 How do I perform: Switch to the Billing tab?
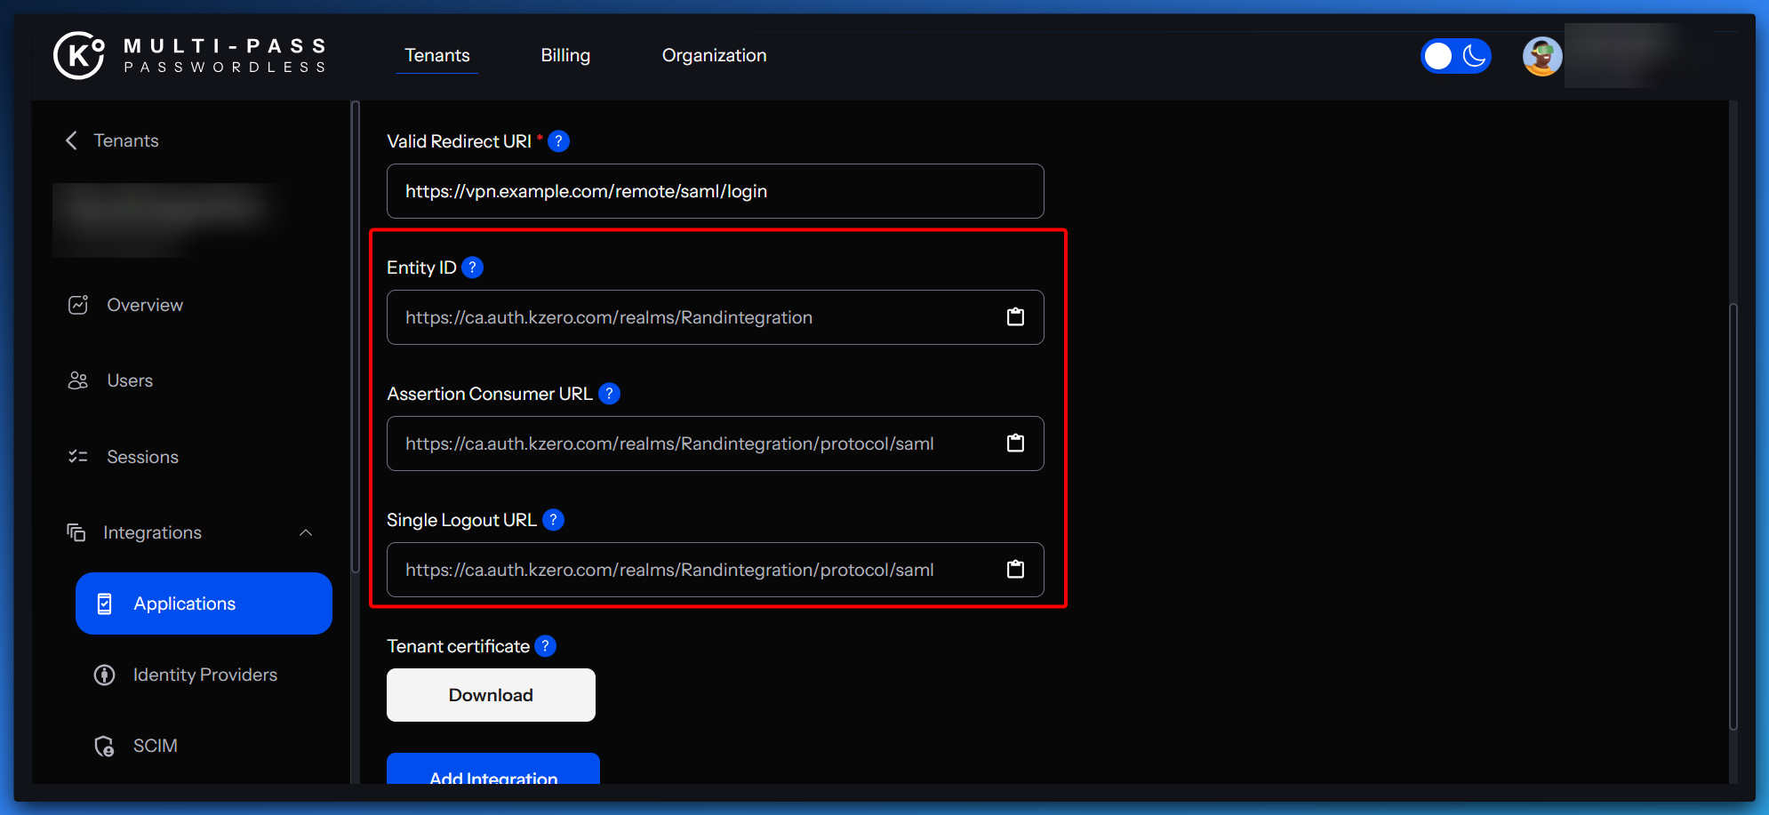click(x=565, y=55)
